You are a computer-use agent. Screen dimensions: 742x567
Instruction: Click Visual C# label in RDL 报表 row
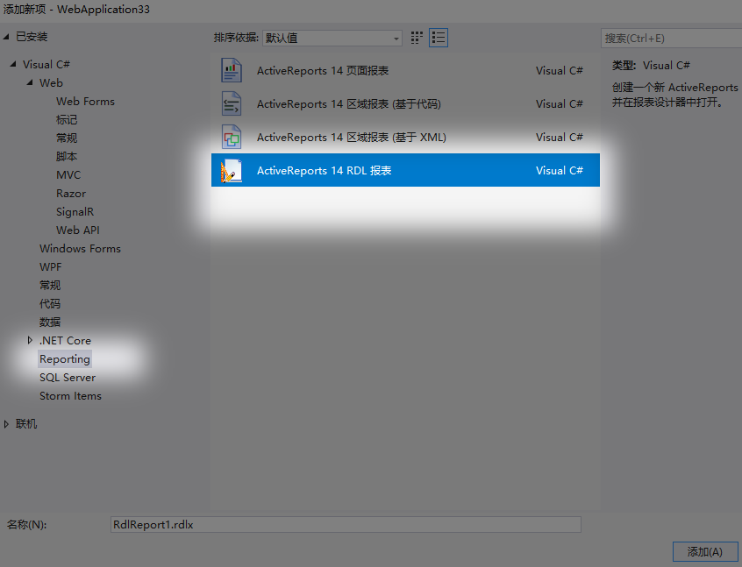pos(560,171)
